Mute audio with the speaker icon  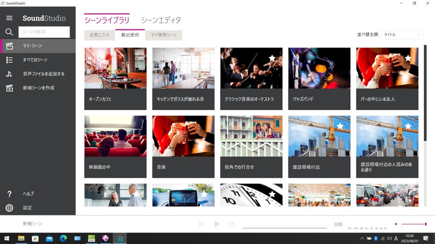pyautogui.click(x=395, y=224)
